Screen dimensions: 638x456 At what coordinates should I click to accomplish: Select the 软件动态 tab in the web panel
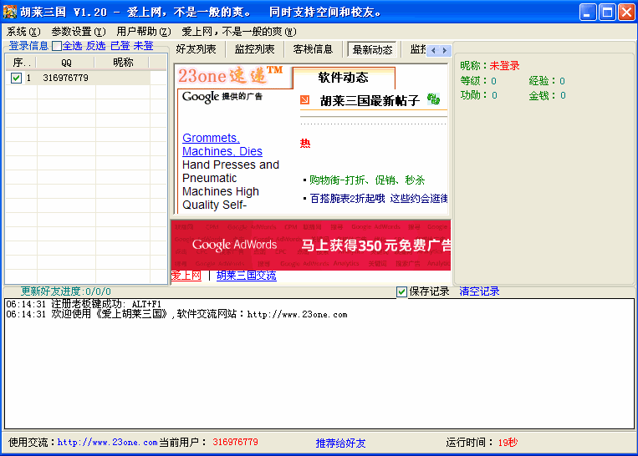click(x=344, y=77)
